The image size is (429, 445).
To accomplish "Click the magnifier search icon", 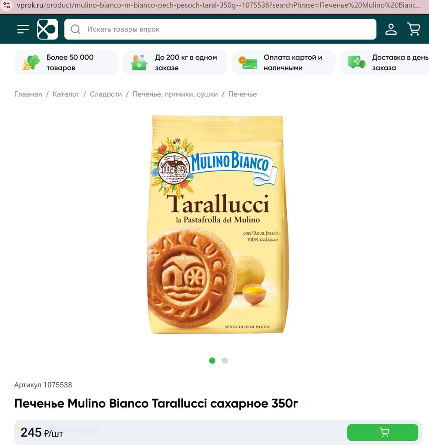I will click(76, 29).
